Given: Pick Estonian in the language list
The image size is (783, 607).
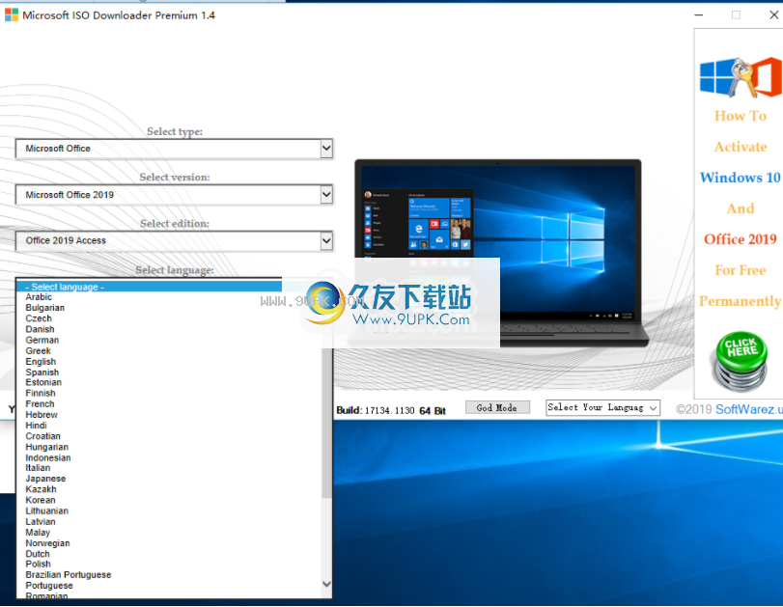Looking at the screenshot, I should (44, 382).
